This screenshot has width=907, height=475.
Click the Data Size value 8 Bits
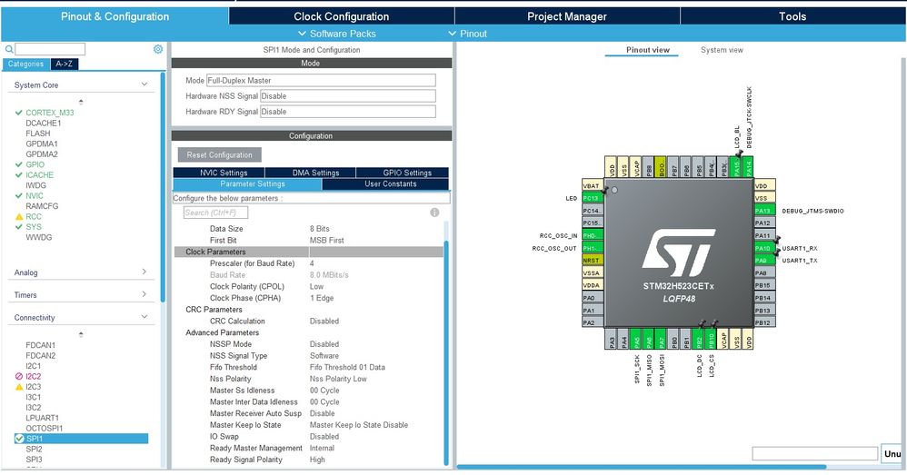[319, 229]
